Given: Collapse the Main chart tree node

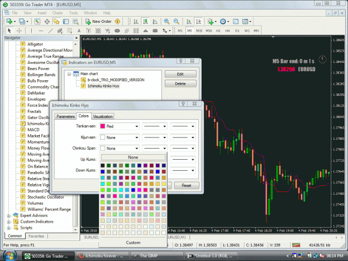Looking at the screenshot, I should [69, 74].
